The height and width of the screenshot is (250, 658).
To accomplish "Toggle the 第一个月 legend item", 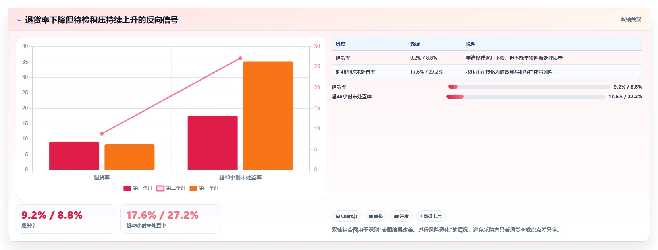I will 138,188.
